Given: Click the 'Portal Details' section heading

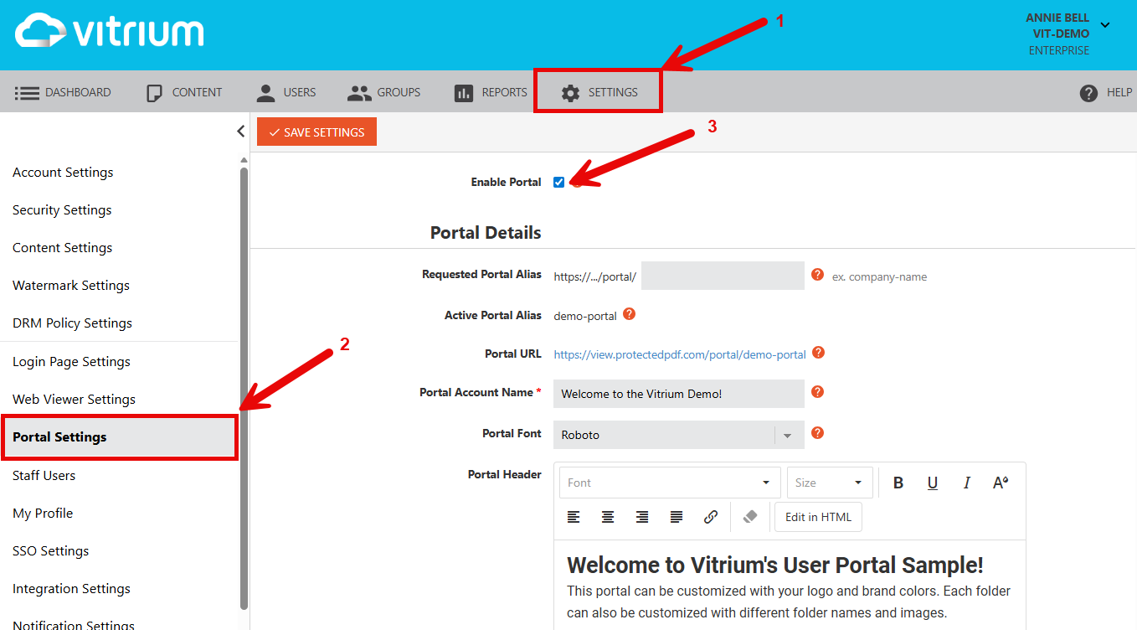Looking at the screenshot, I should tap(486, 233).
